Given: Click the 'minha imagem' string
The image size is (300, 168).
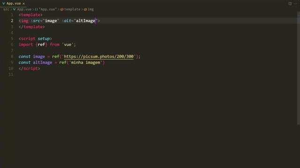Looking at the screenshot, I should pos(85,63).
